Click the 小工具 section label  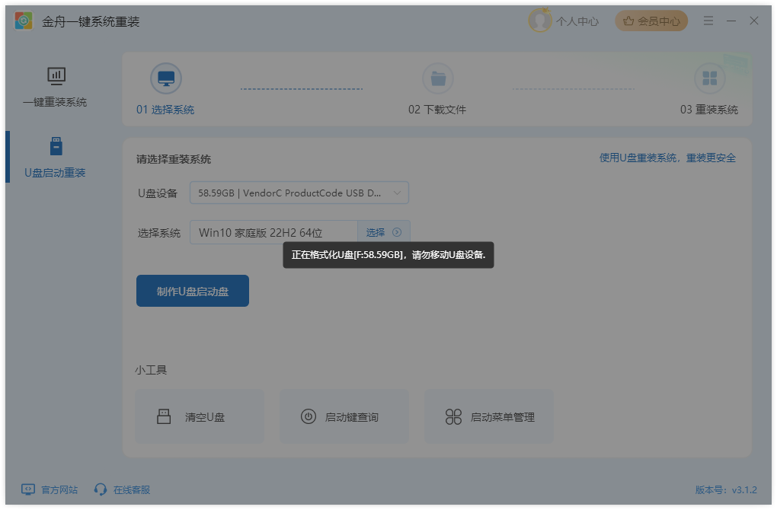pyautogui.click(x=151, y=370)
